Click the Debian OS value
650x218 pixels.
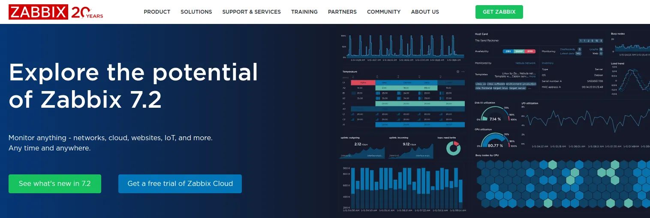point(599,75)
